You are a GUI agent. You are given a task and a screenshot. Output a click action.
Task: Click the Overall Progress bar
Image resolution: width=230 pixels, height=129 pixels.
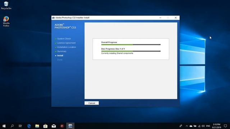[x=131, y=44]
